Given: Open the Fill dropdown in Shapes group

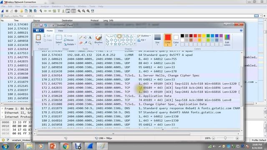Looking at the screenshot, I should pyautogui.click(x=142, y=40).
